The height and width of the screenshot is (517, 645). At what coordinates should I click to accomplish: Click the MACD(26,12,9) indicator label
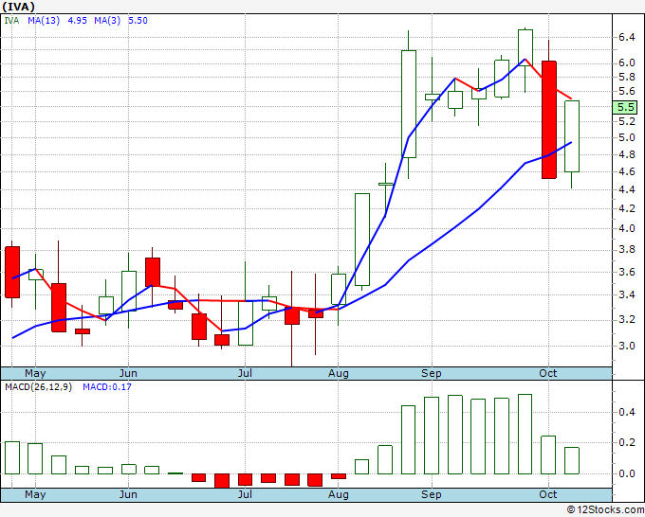pyautogui.click(x=38, y=387)
